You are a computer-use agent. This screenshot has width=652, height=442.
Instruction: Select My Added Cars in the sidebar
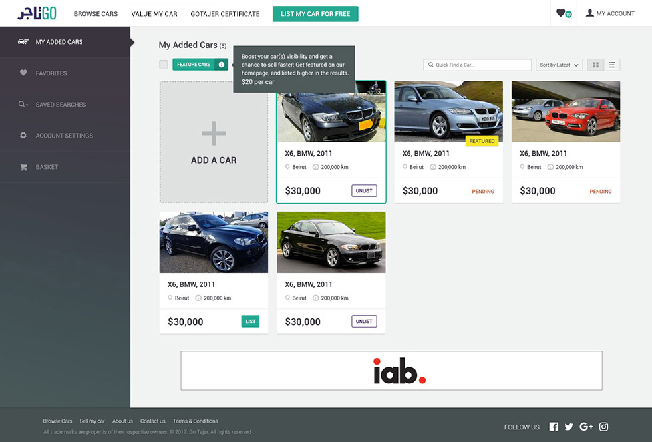point(65,42)
